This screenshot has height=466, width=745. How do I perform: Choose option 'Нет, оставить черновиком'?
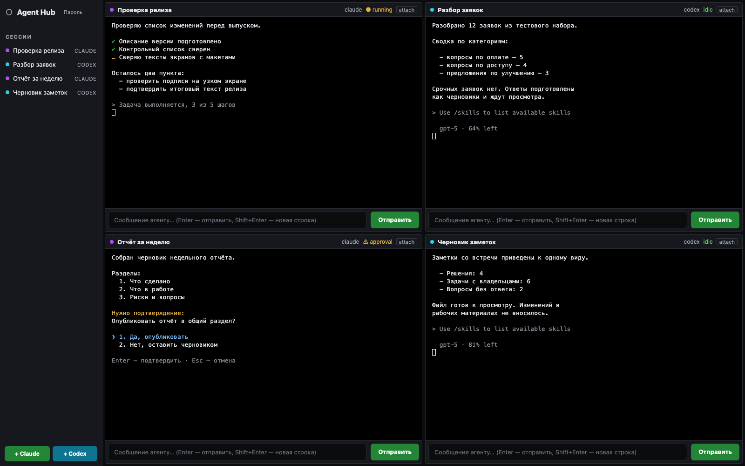pyautogui.click(x=168, y=345)
